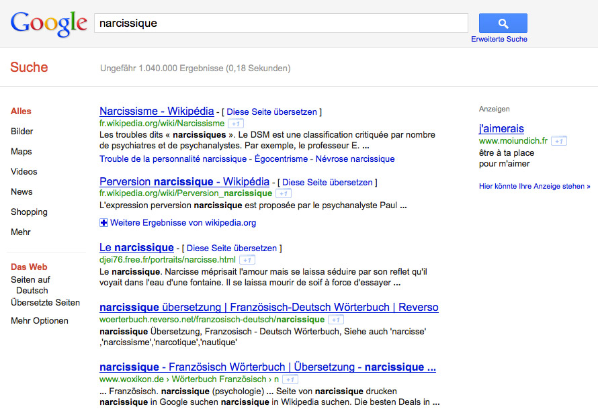The image size is (598, 415).
Task: Click +1 button beside woerterbuch.reverso.net URL
Action: coord(335,320)
